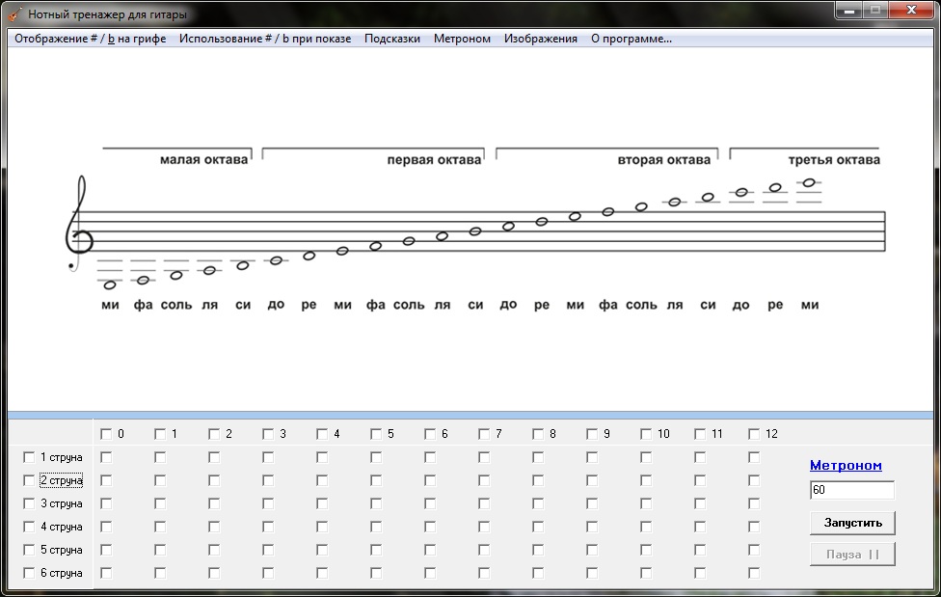The height and width of the screenshot is (597, 941).
Task: Click the lowest ми note on staff
Action: (110, 285)
